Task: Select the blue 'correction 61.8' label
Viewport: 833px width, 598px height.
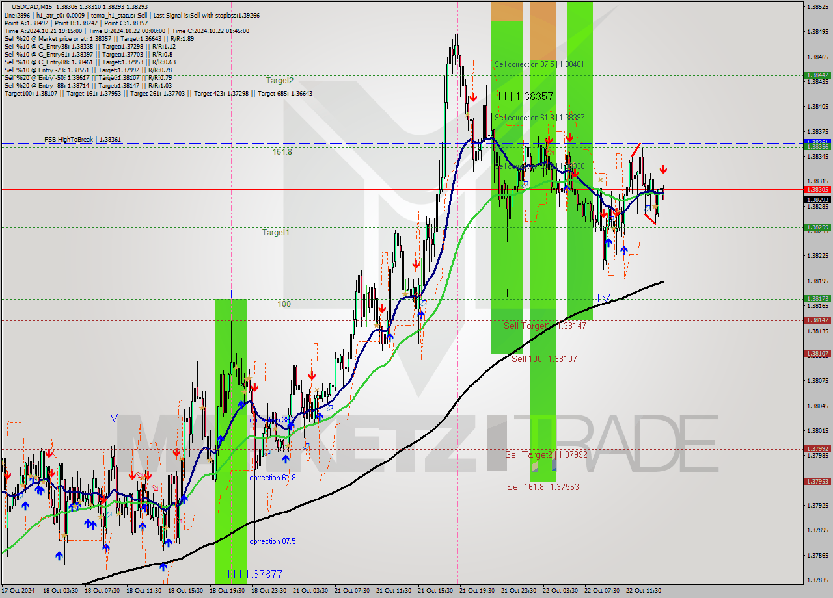Action: click(x=272, y=478)
